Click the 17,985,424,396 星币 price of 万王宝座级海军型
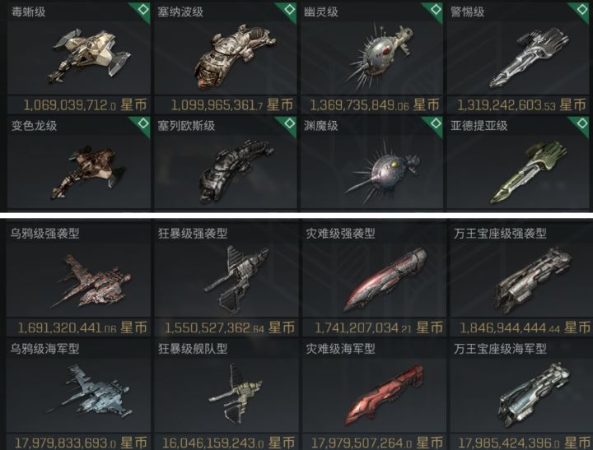 524,443
